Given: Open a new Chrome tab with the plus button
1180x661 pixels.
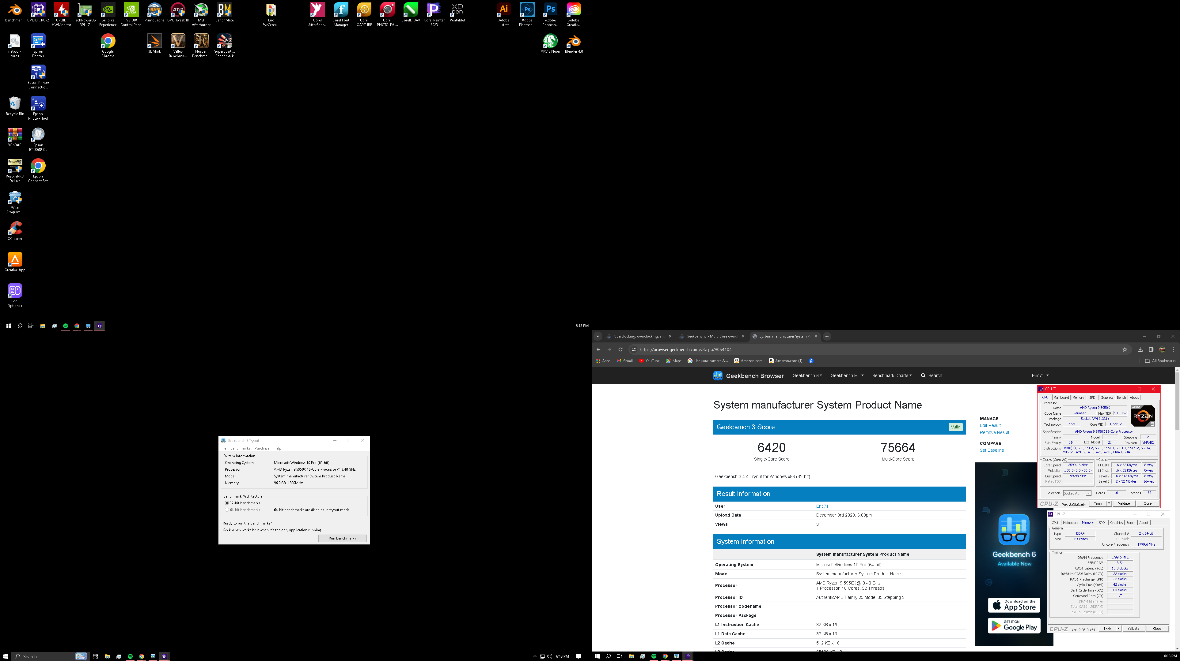Looking at the screenshot, I should click(x=827, y=336).
